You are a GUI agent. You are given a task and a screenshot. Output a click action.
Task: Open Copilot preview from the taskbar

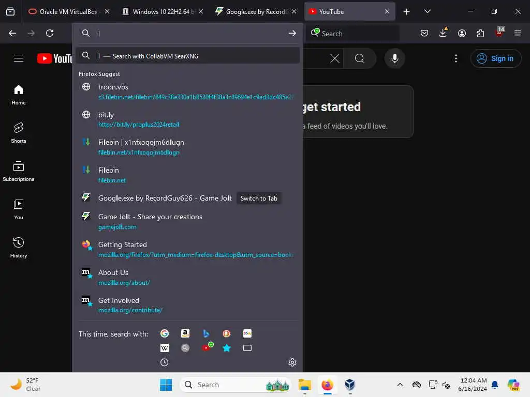click(x=513, y=385)
